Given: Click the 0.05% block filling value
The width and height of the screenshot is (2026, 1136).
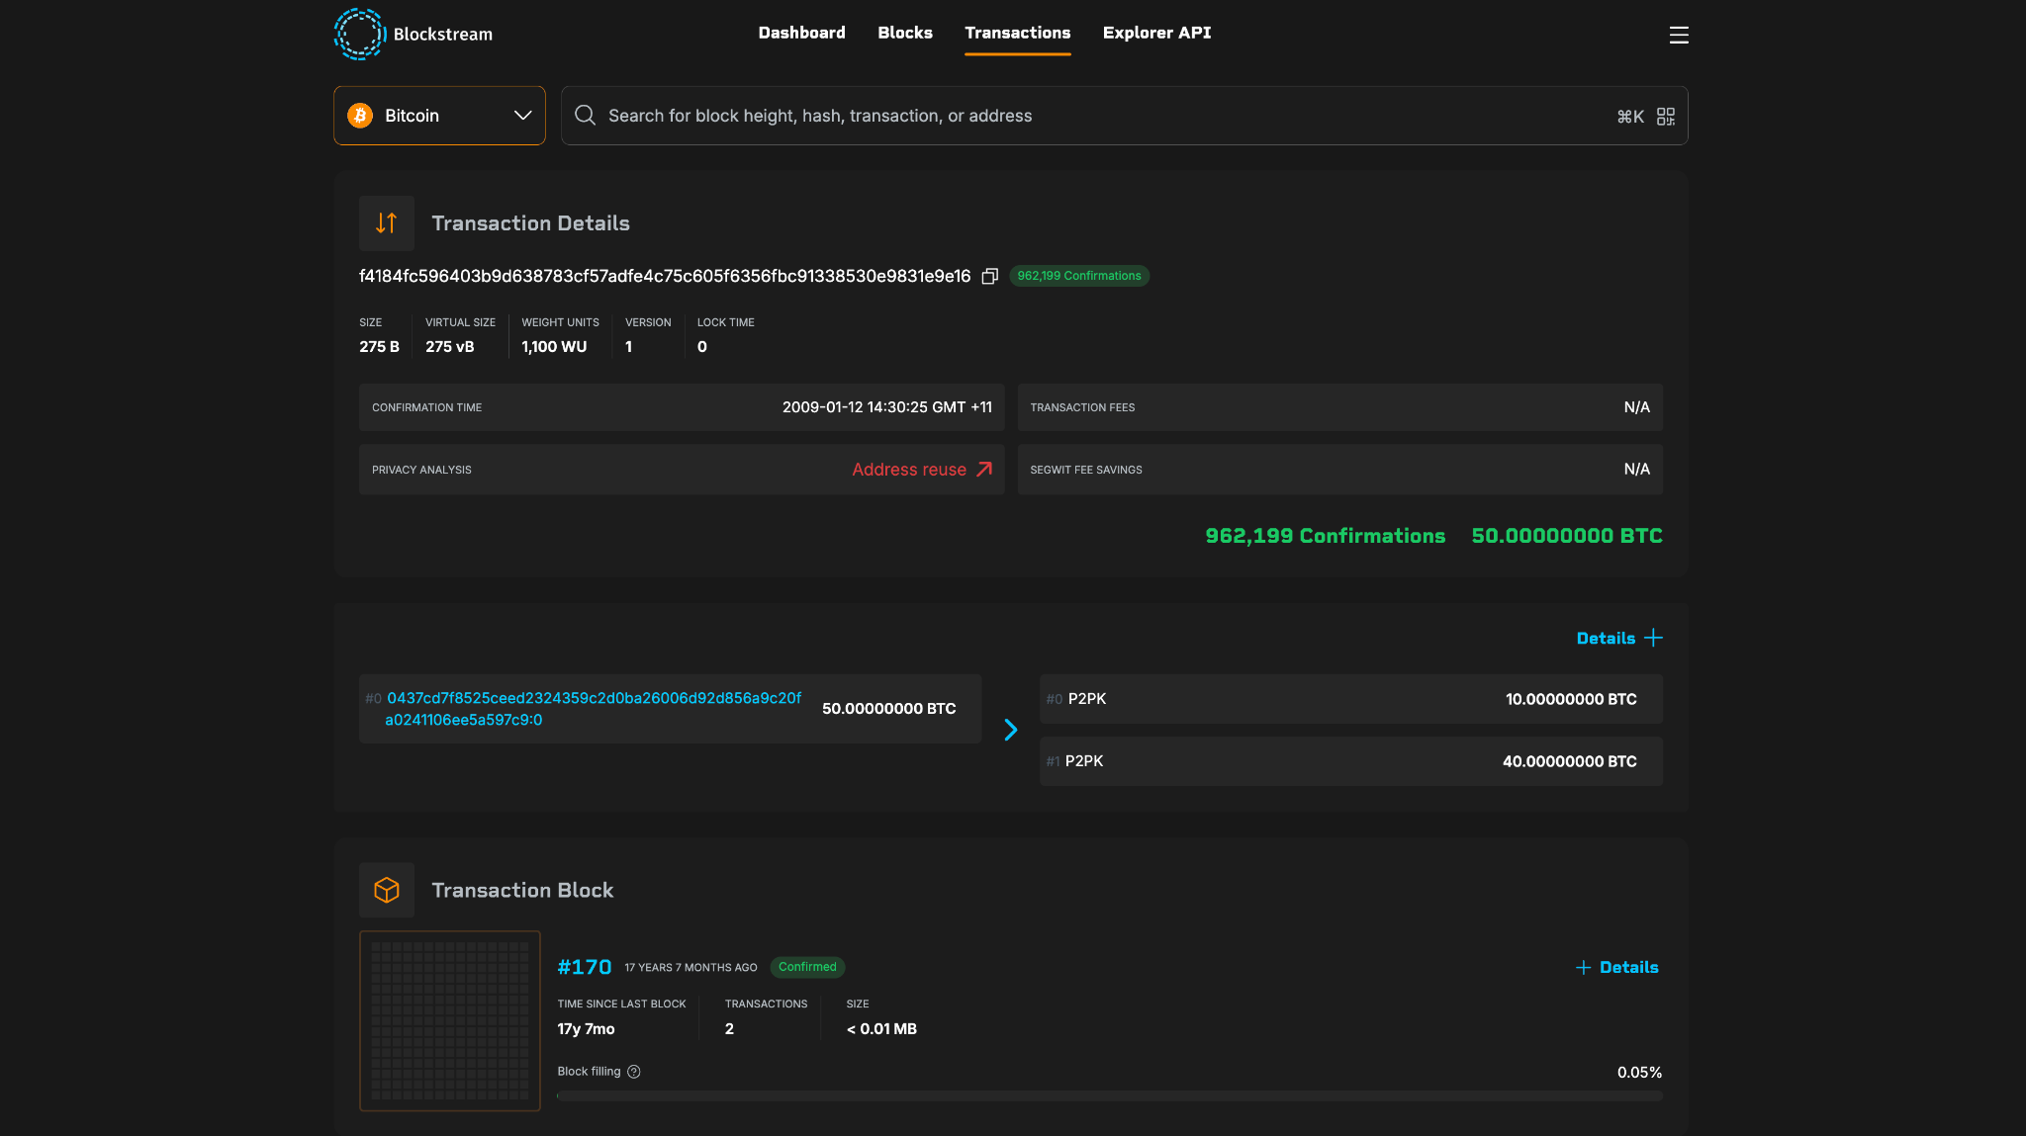Looking at the screenshot, I should (x=1639, y=1073).
